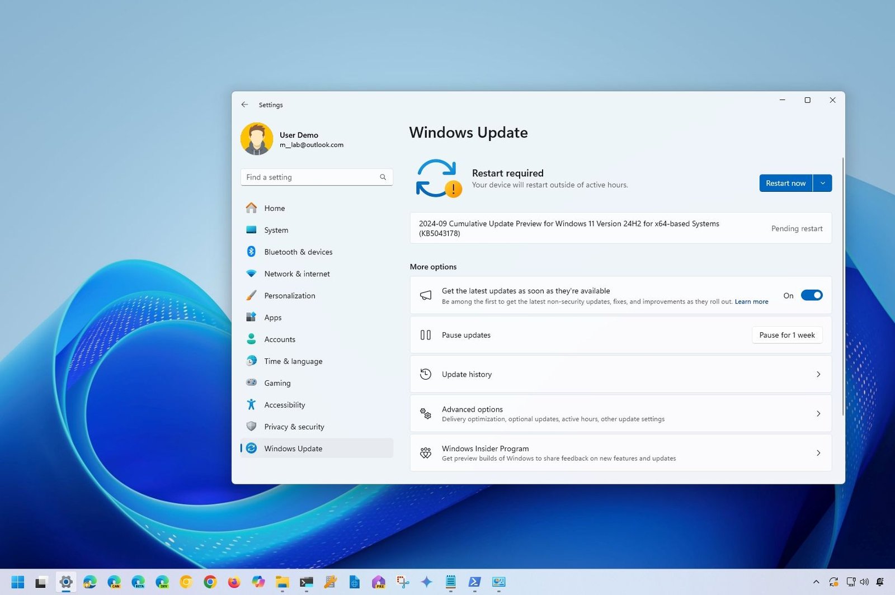
Task: Click the Settings gear in the taskbar
Action: 65,582
